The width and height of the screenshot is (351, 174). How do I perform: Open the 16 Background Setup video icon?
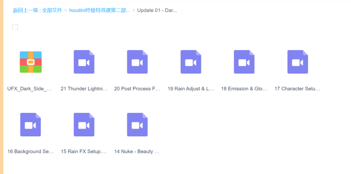point(31,125)
